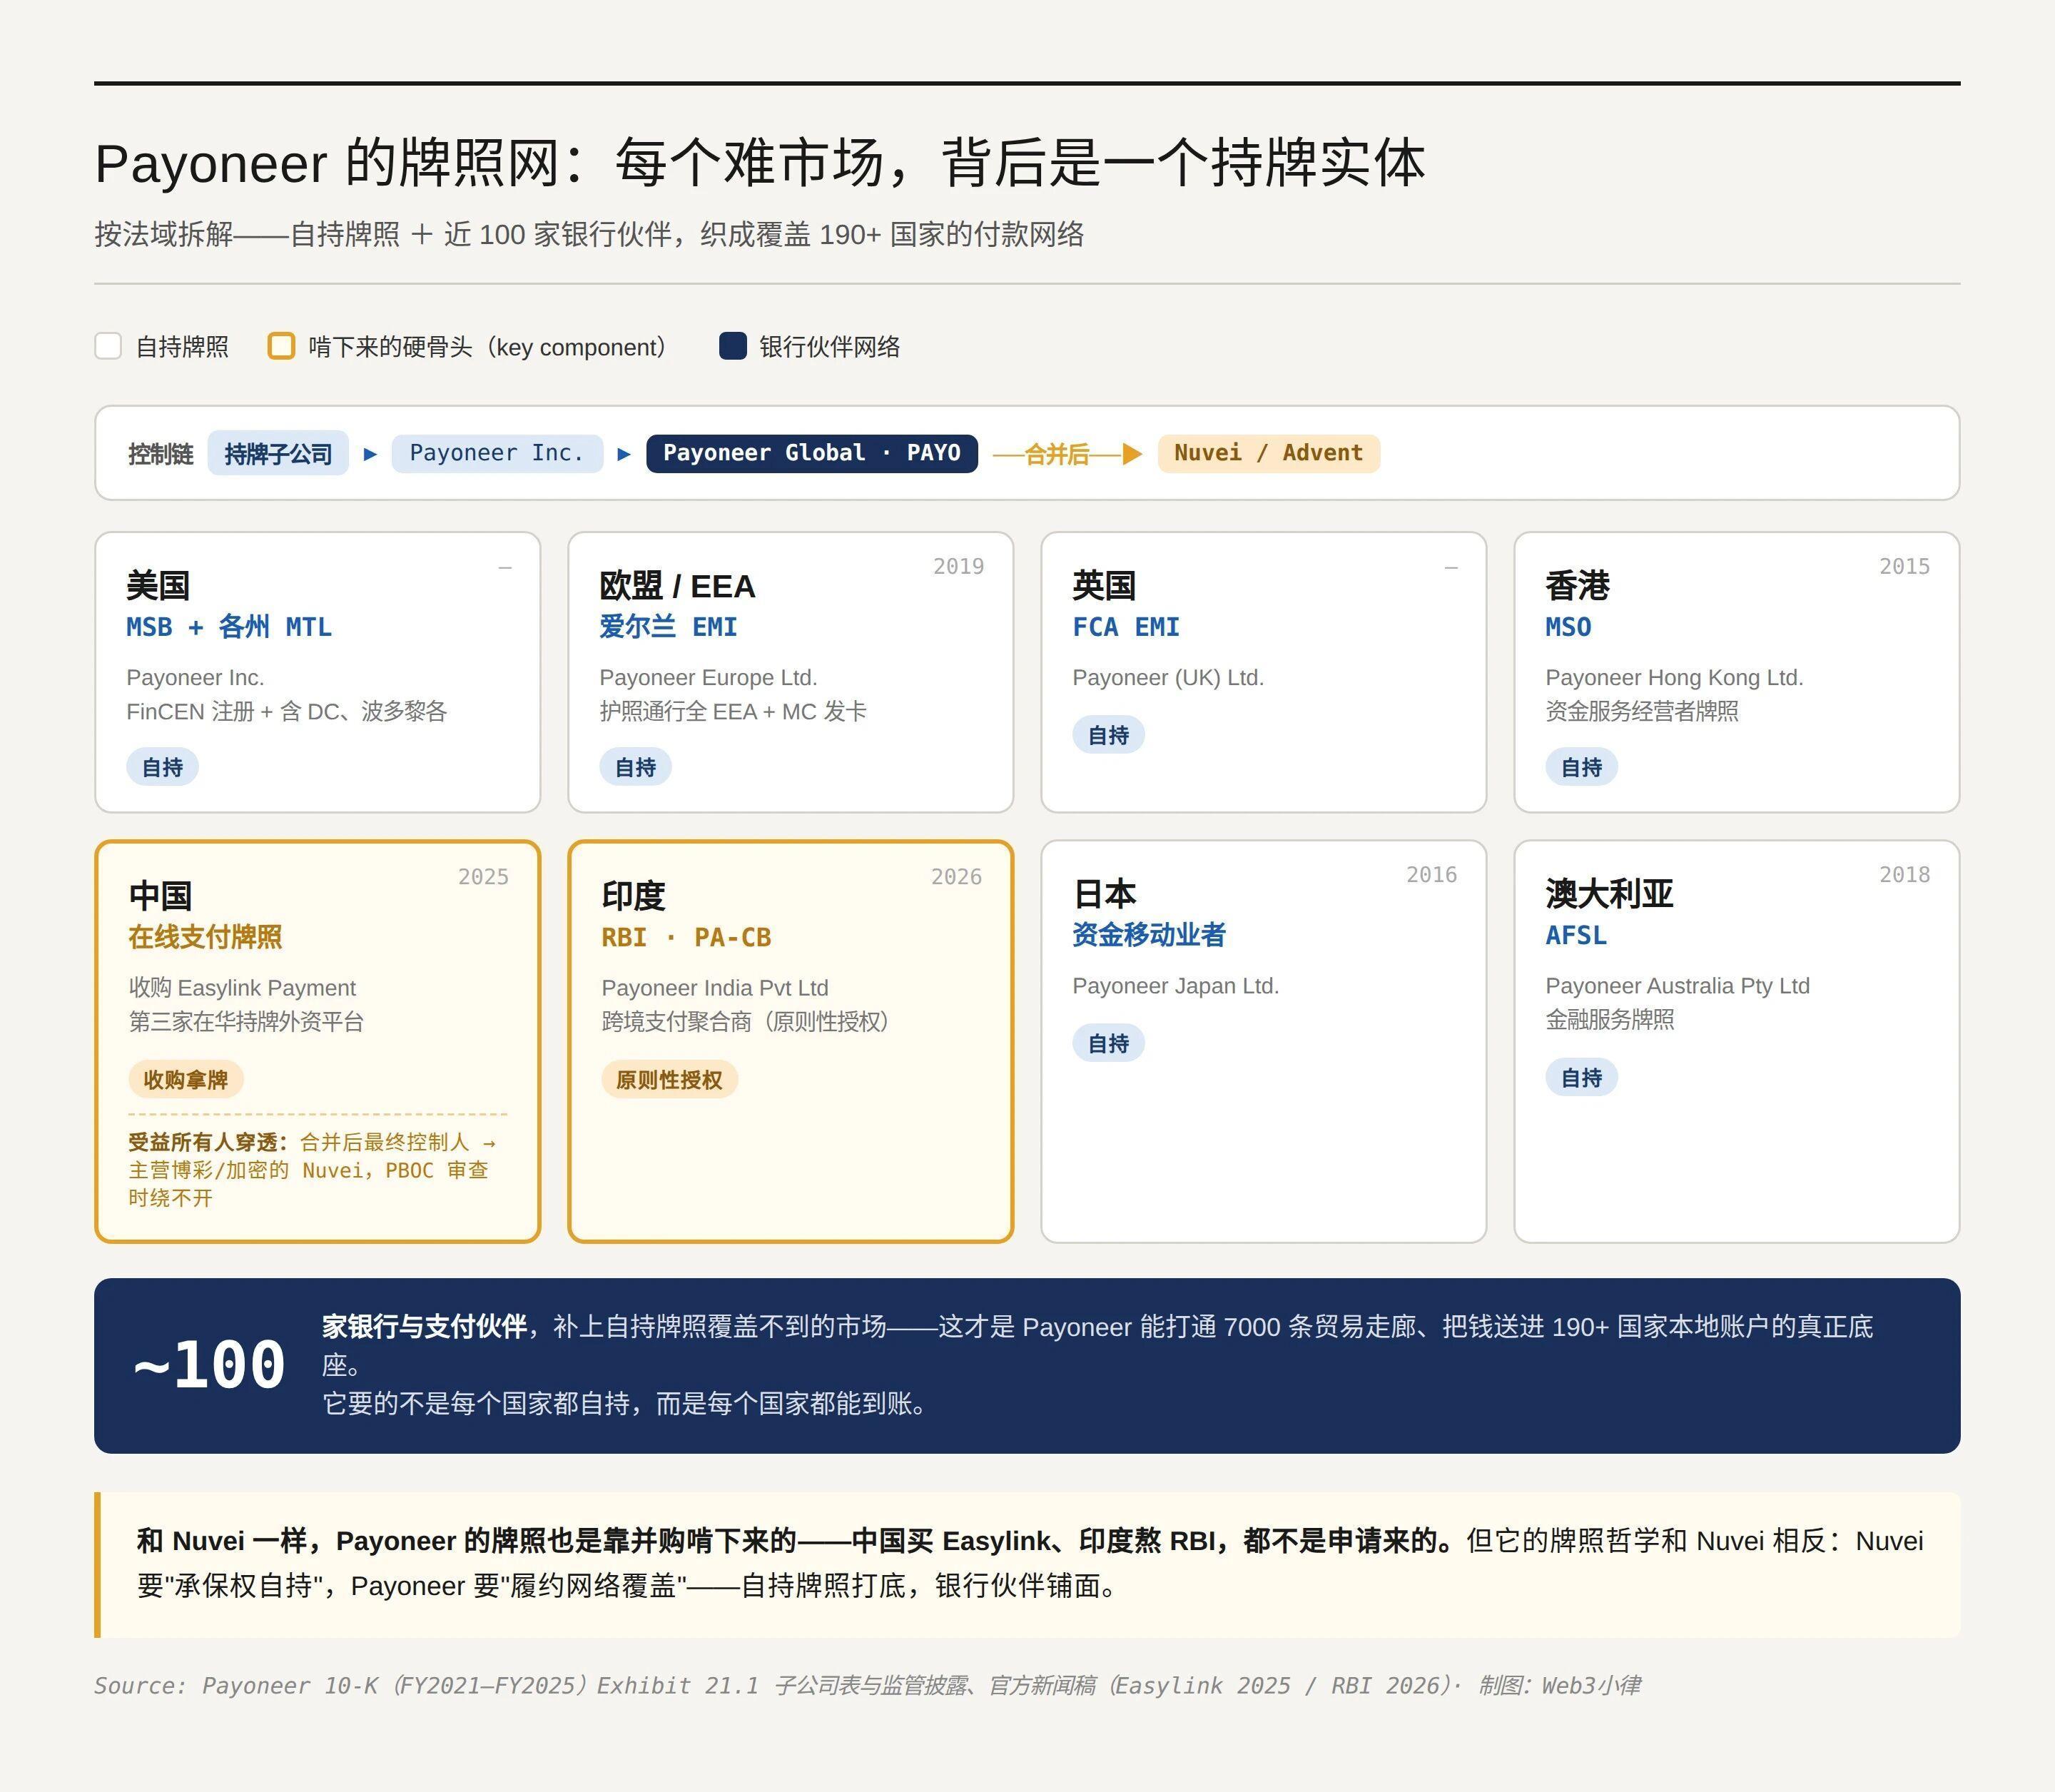The height and width of the screenshot is (1792, 2055).
Task: Click the 受益所有人穿透 note text
Action: [x=312, y=1170]
